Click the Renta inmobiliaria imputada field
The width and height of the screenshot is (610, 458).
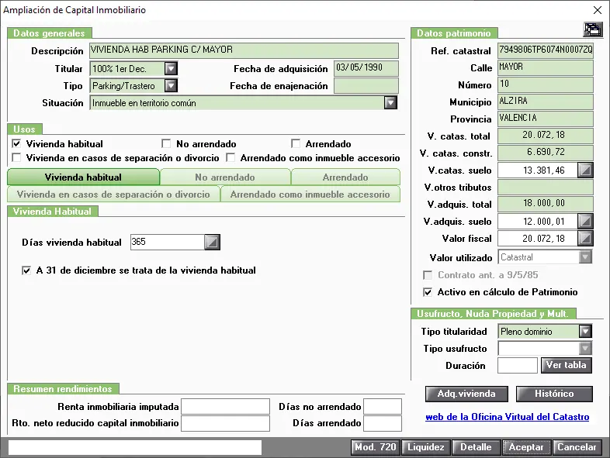point(225,406)
